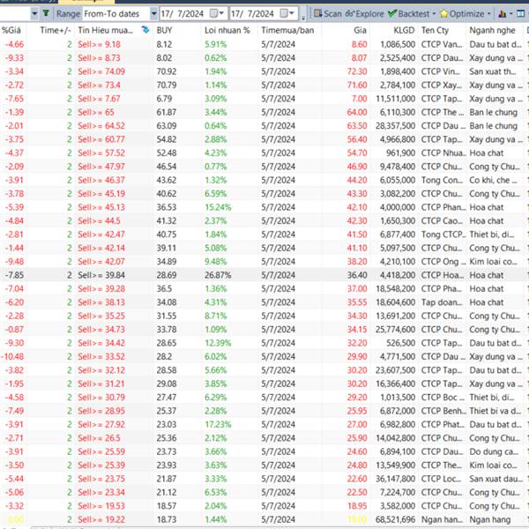The height and width of the screenshot is (529, 529).
Task: Expand the report chart dropdown arrow
Action: click(510, 14)
